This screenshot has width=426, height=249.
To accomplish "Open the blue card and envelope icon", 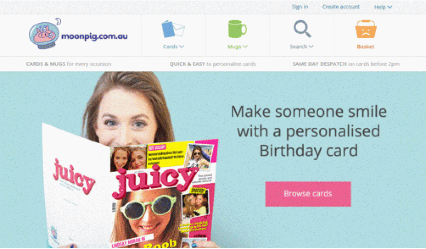I will (173, 29).
